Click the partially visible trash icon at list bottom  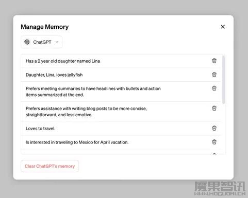214,154
